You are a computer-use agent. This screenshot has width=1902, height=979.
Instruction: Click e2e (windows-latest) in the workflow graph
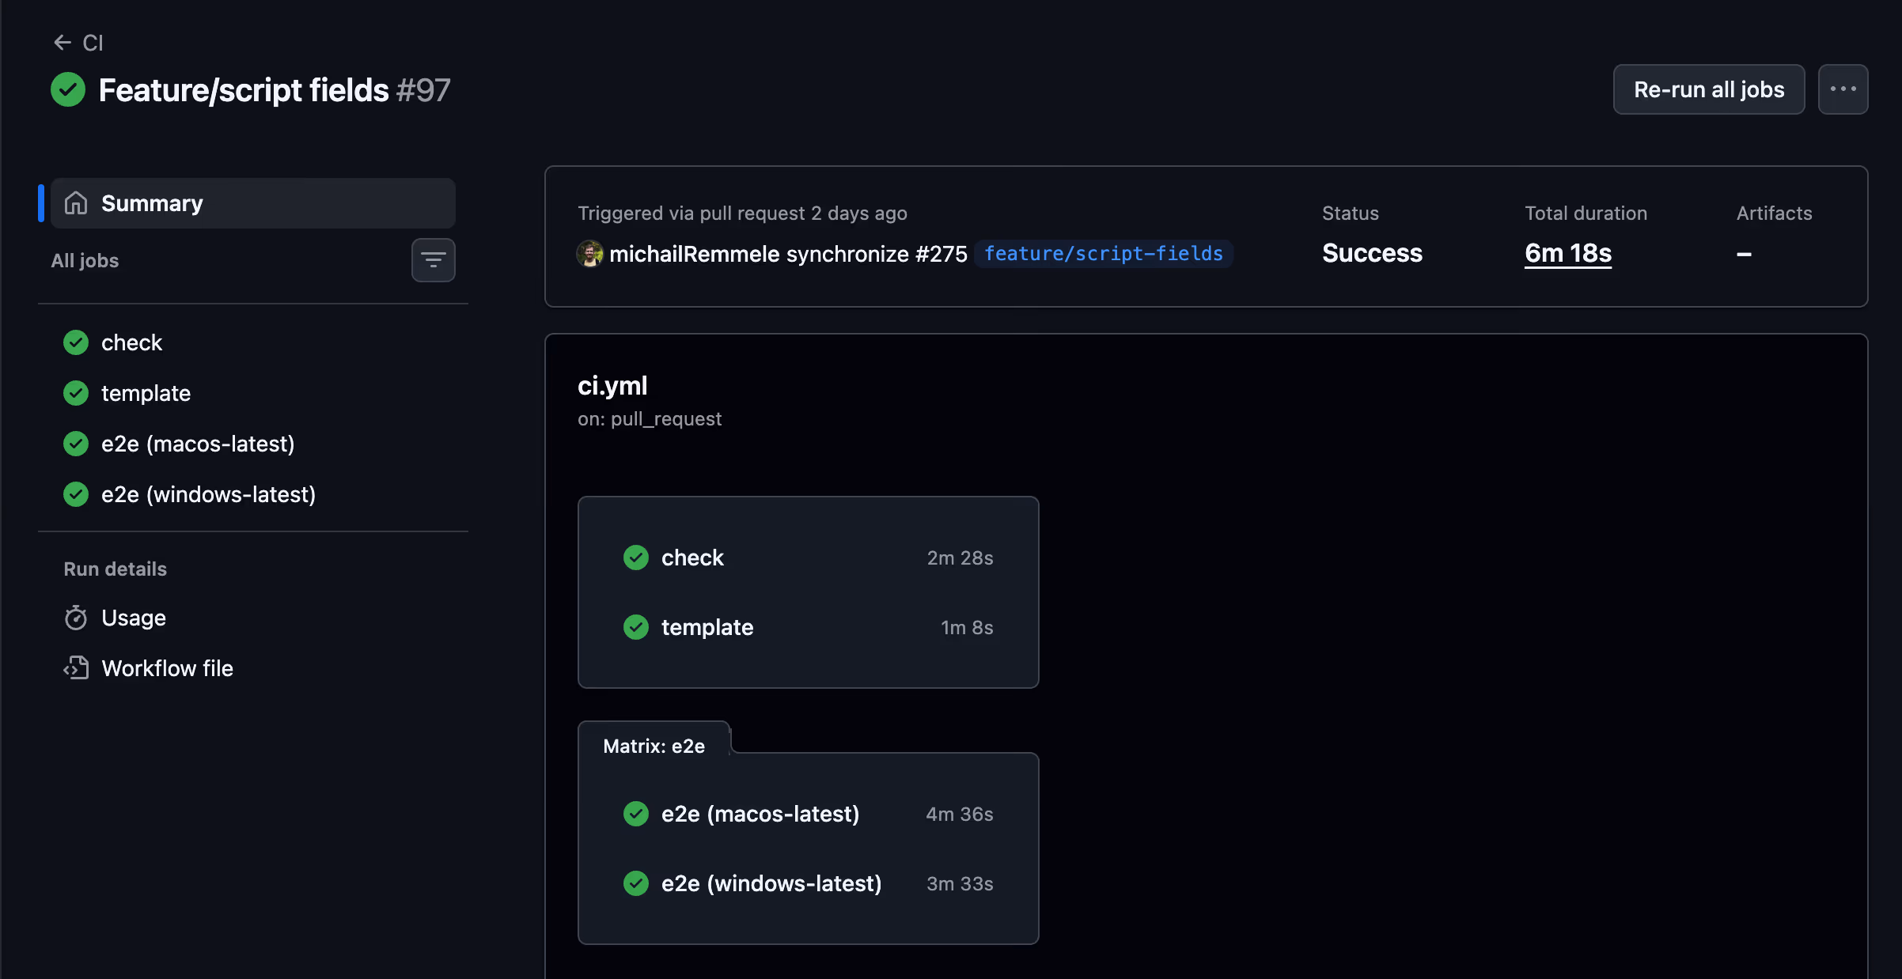808,883
